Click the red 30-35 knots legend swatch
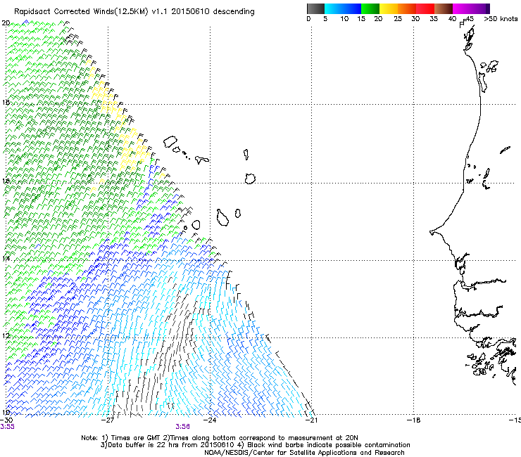521x457 pixels. click(x=425, y=8)
